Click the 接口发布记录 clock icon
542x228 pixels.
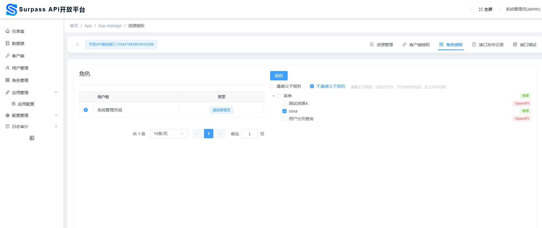point(474,45)
